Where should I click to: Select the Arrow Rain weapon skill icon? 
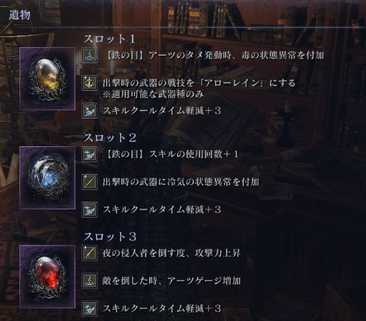click(90, 83)
